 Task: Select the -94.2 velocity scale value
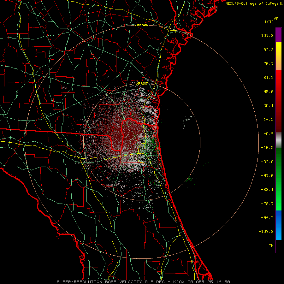(x=267, y=218)
